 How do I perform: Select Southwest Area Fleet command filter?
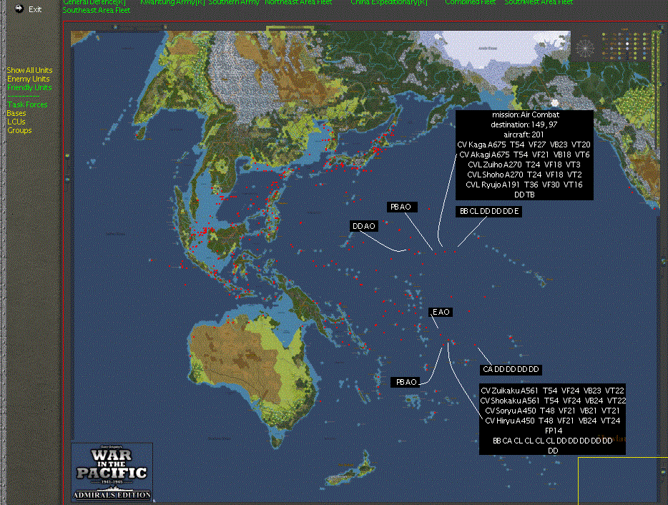(x=539, y=3)
